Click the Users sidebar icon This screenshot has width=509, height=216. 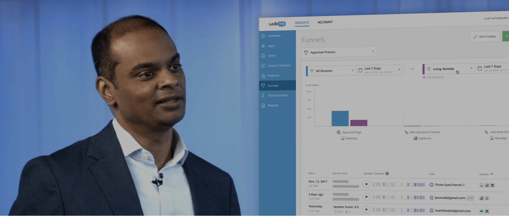coord(263,56)
